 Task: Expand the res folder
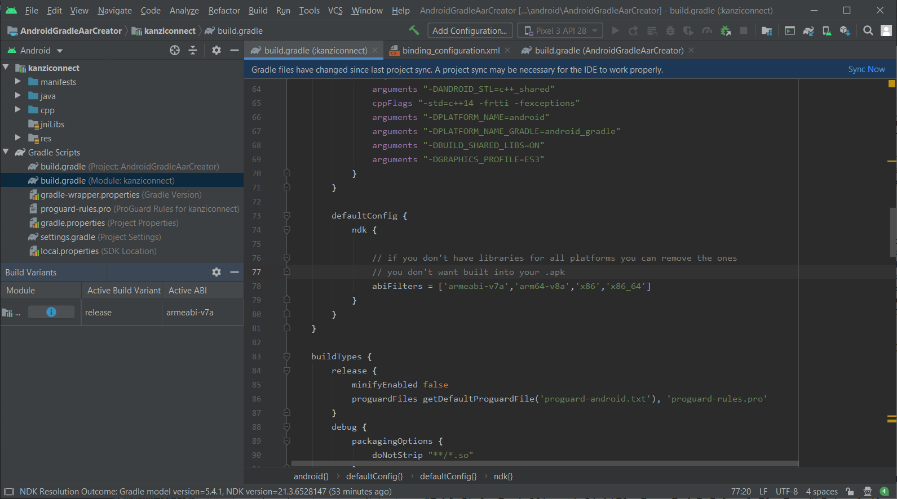pos(18,138)
